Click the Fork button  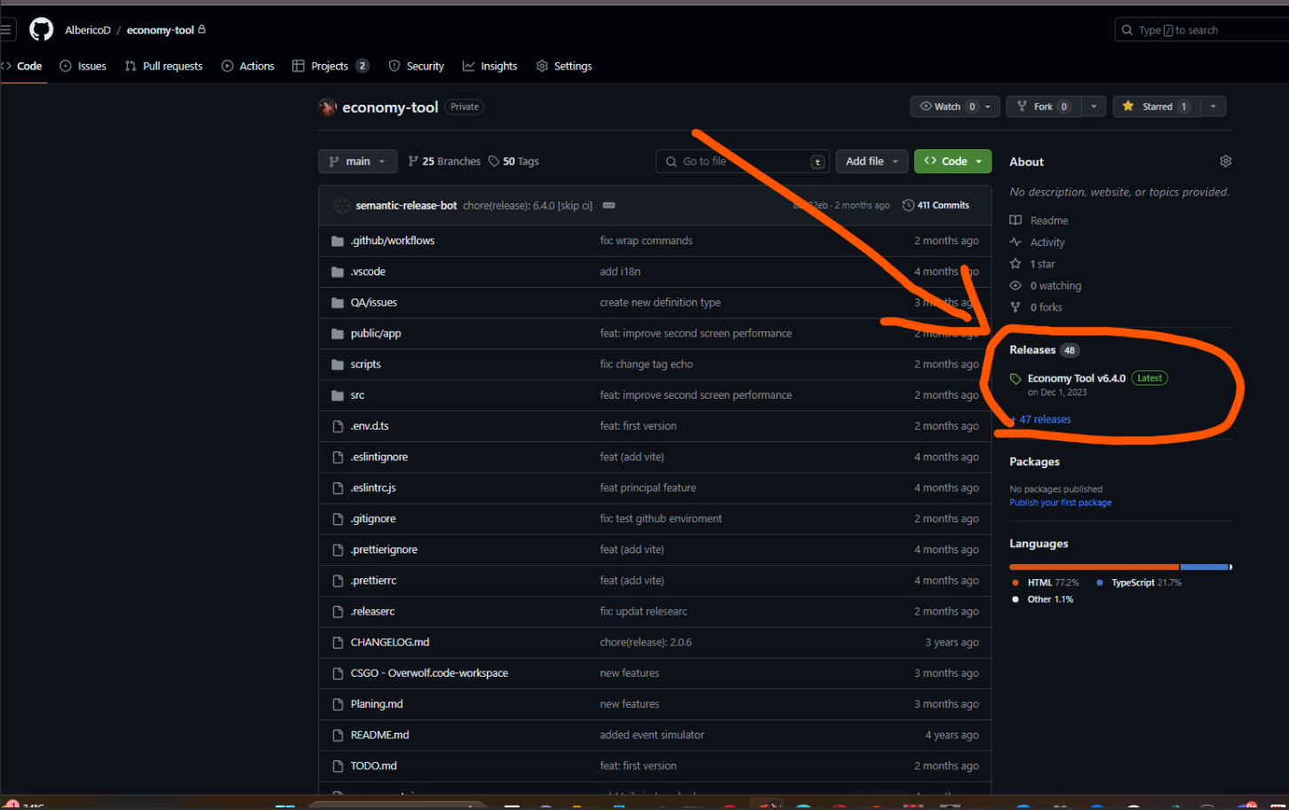(x=1043, y=107)
